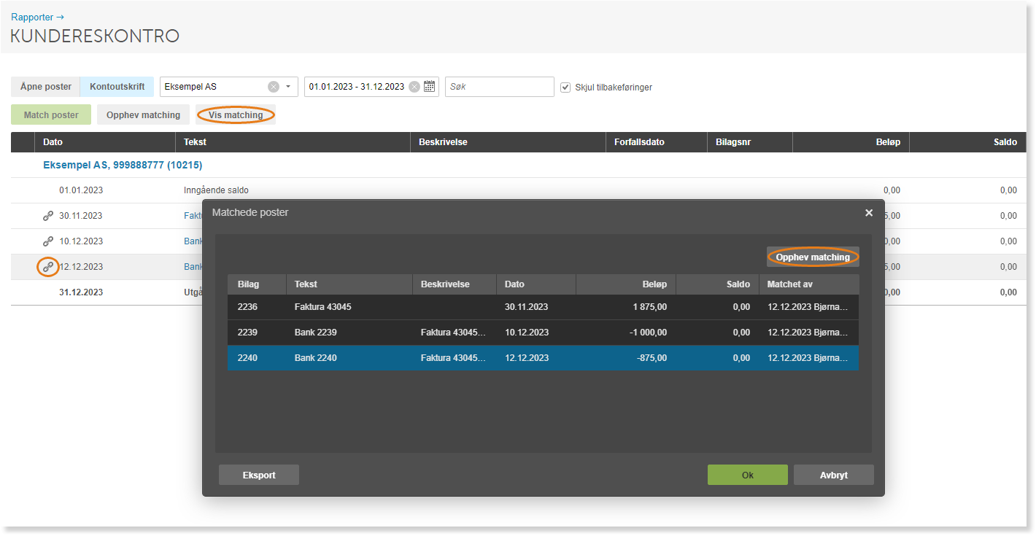Viewport: 1036px width, 536px height.
Task: Confirm with the Ok button
Action: [748, 475]
